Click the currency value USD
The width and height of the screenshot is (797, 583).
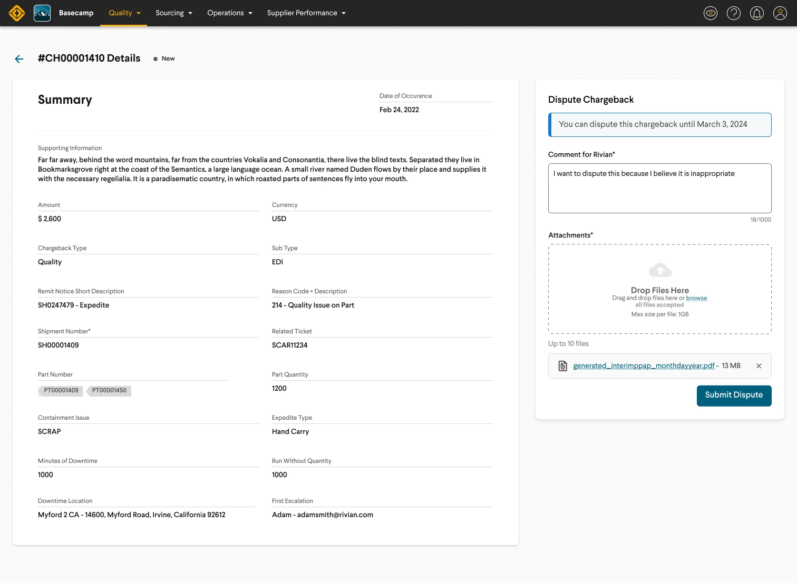[x=279, y=219]
